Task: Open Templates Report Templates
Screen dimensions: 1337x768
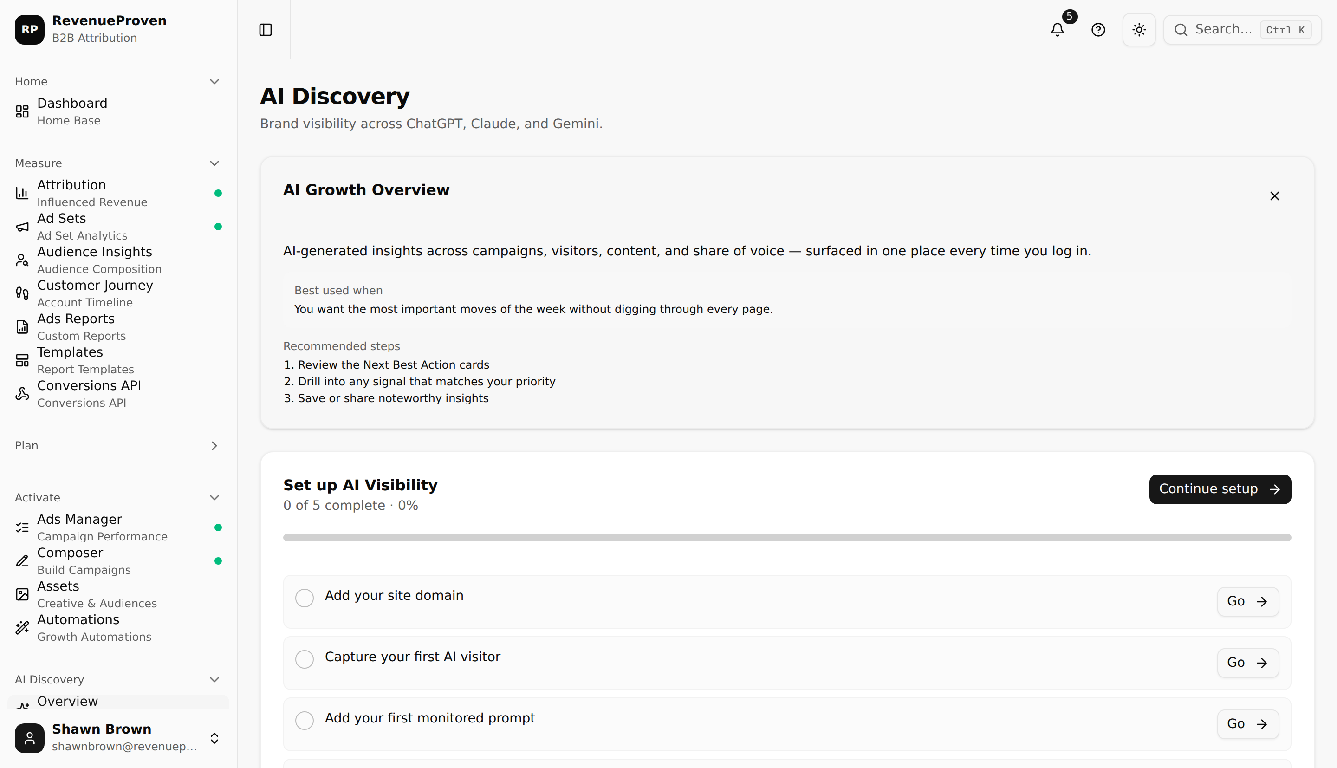Action: point(118,360)
